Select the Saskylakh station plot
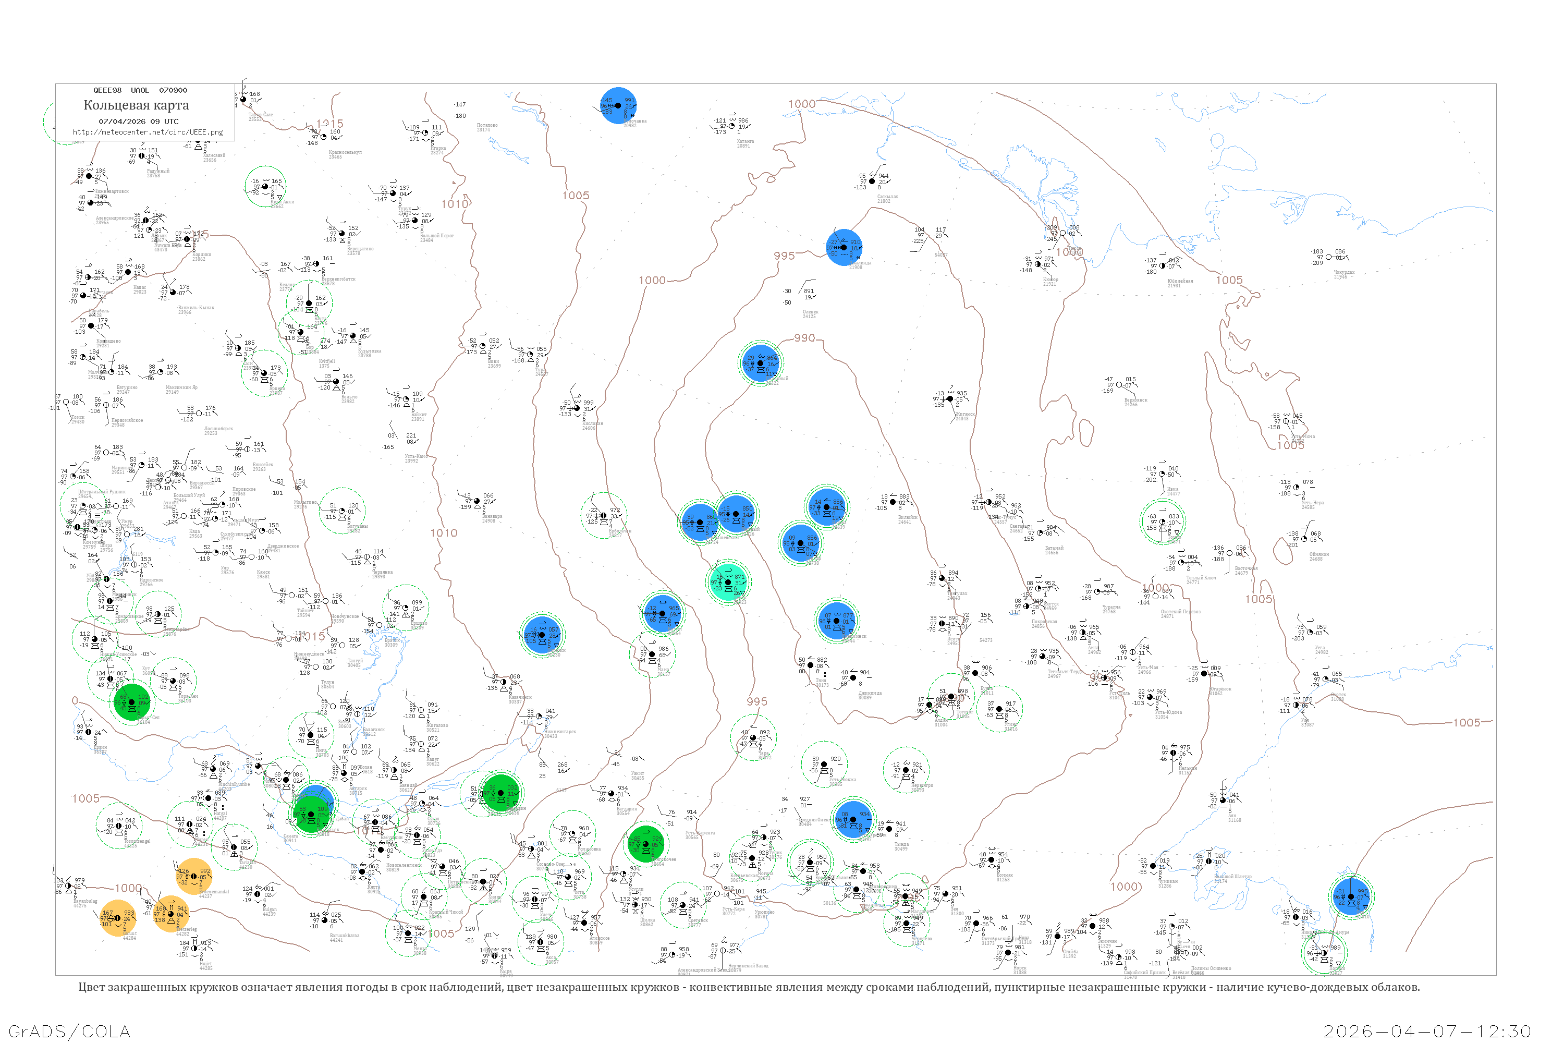The width and height of the screenshot is (1564, 1043). [x=873, y=180]
